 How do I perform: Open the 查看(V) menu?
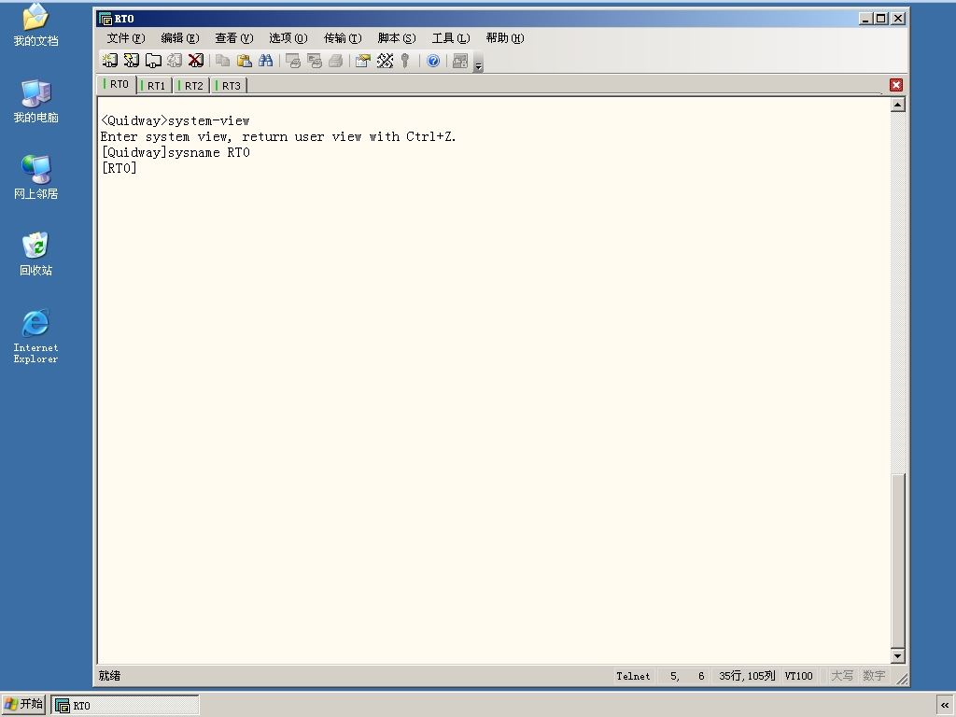tap(234, 38)
